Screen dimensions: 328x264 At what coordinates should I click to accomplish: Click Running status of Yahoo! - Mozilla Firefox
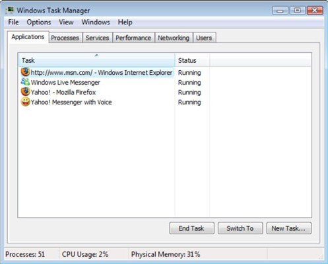[189, 93]
